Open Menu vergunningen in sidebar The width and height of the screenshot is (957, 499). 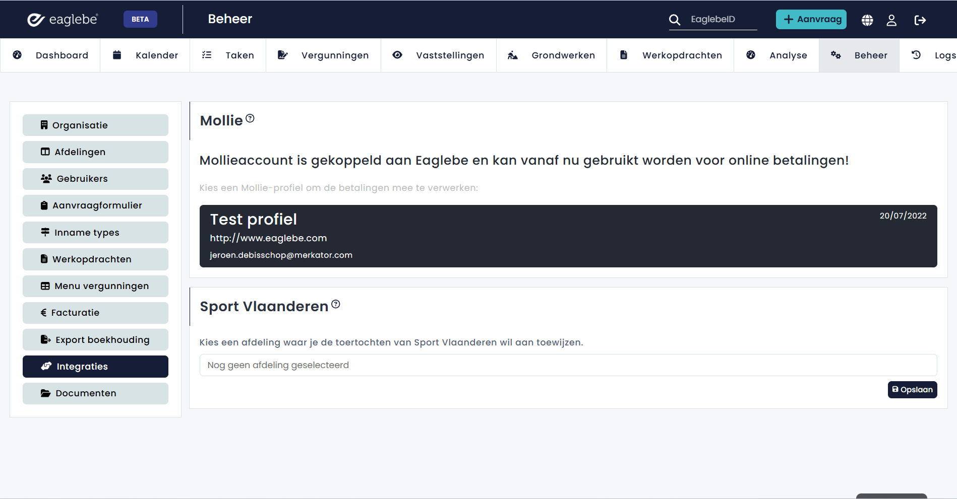pyautogui.click(x=95, y=286)
